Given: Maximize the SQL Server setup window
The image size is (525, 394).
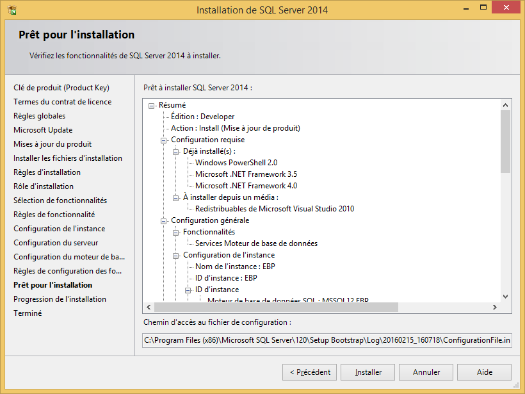Looking at the screenshot, I should pos(483,8).
